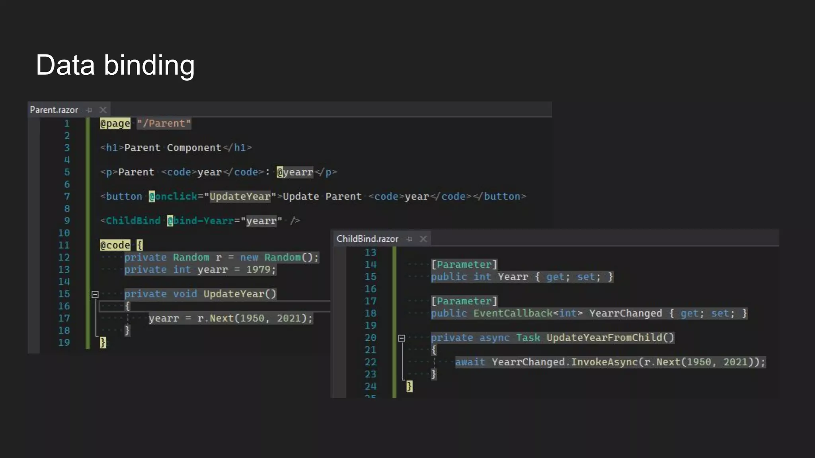
Task: Click the 'Data binding' slide title
Action: click(115, 65)
